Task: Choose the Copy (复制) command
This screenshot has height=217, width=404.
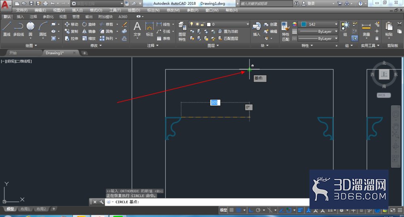Action: [x=72, y=31]
